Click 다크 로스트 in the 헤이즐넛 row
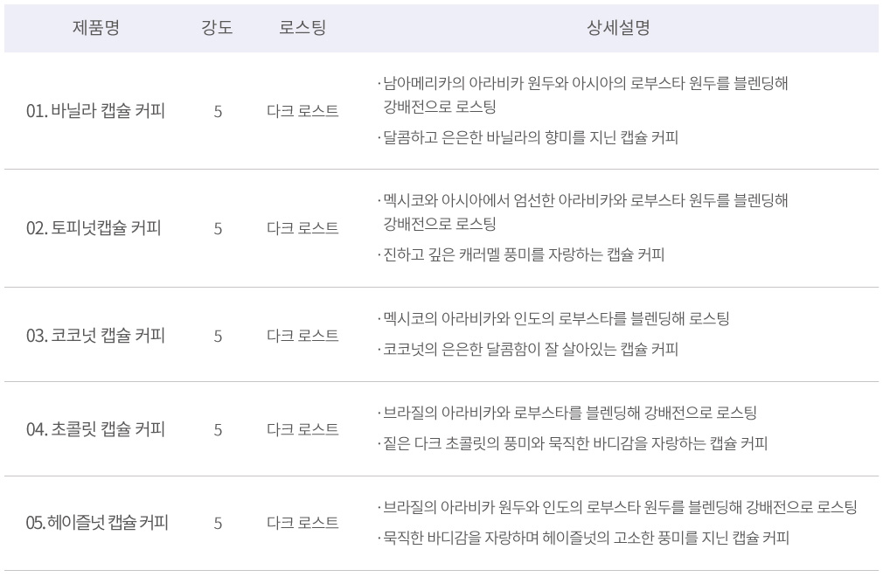Viewport: 883px width, 577px height. pos(302,523)
